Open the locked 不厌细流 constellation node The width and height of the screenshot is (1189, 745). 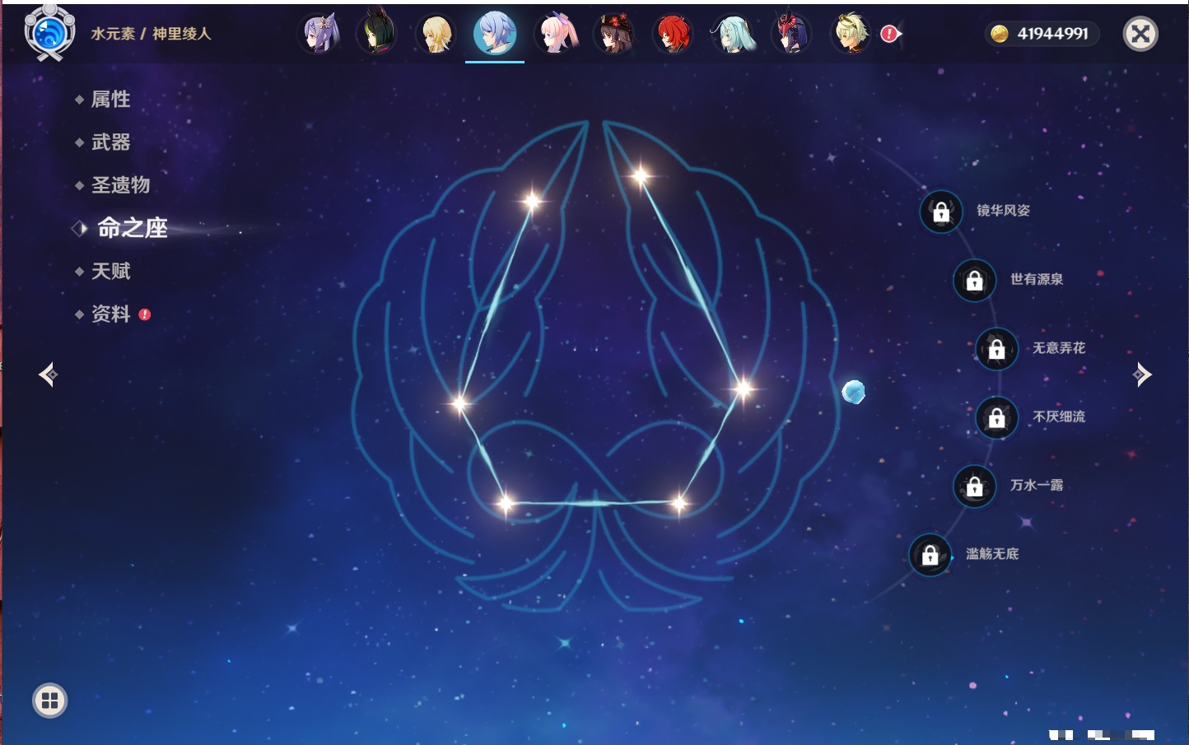click(x=996, y=418)
